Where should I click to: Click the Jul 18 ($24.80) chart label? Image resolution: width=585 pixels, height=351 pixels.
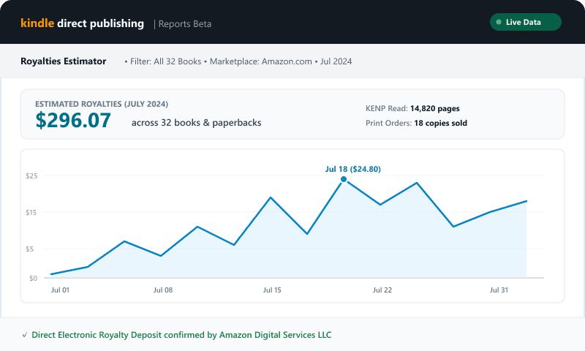353,169
